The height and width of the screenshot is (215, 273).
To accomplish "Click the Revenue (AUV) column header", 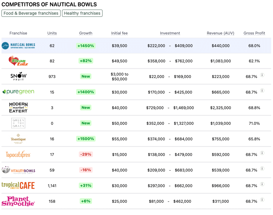I will point(221,33).
